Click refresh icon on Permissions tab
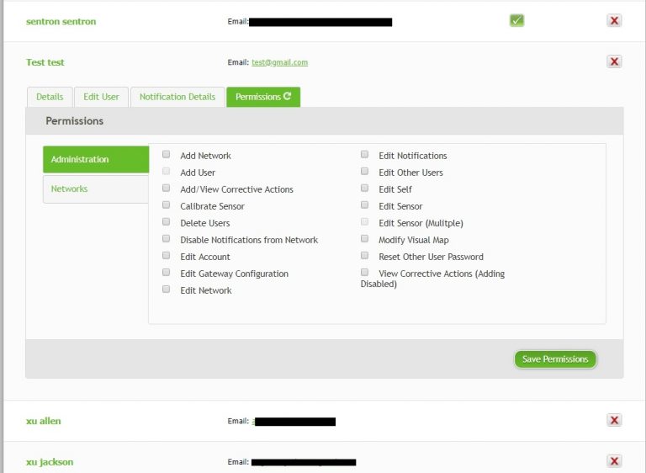Image resolution: width=646 pixels, height=473 pixels. point(288,97)
